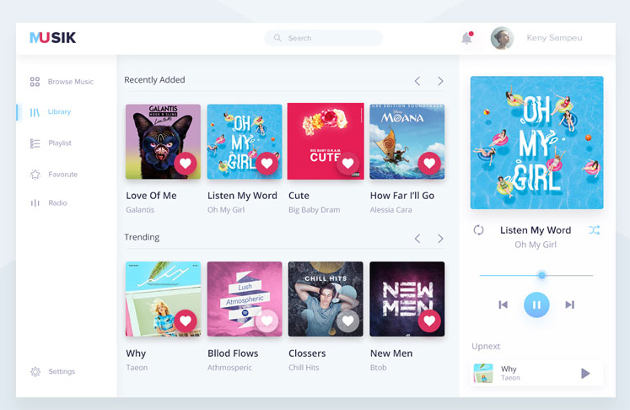Toggle the repeat icon in player

(478, 230)
